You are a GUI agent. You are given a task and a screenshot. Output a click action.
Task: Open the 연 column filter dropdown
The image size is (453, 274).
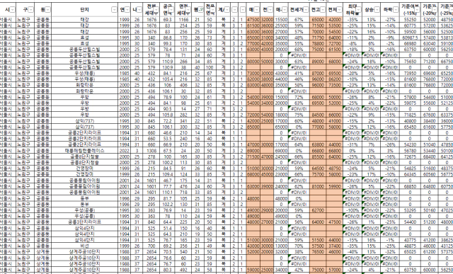(127, 10)
